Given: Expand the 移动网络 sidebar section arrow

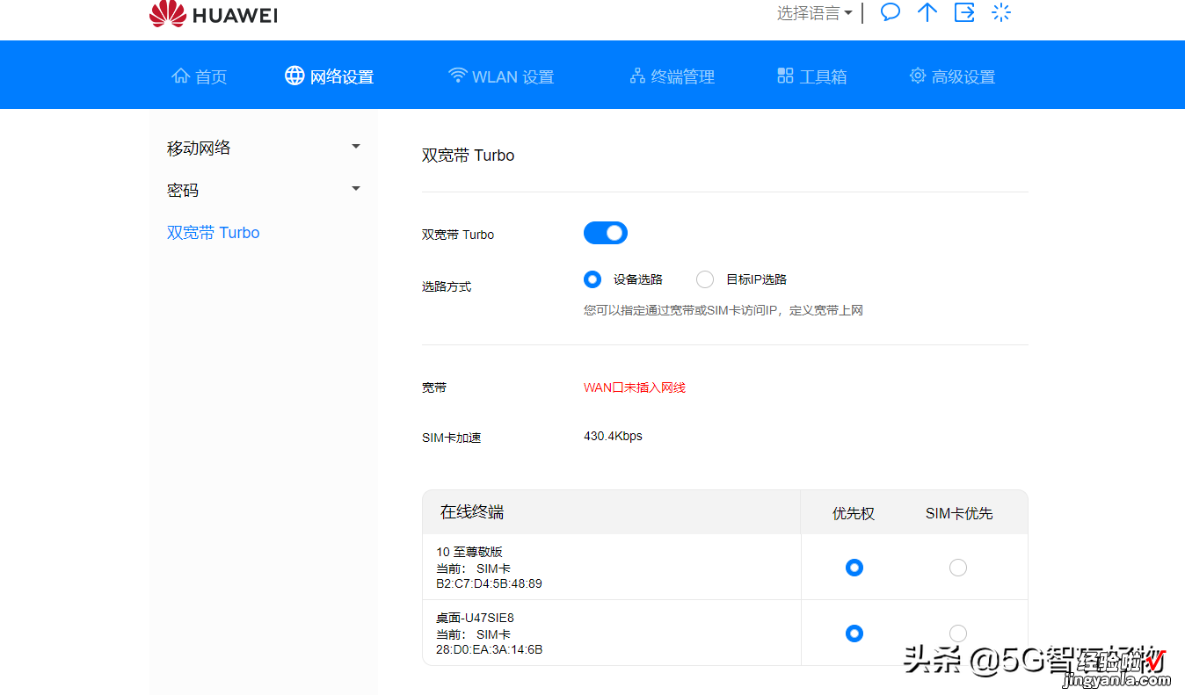Looking at the screenshot, I should click(x=356, y=147).
